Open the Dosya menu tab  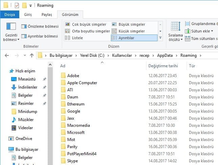tap(9, 15)
